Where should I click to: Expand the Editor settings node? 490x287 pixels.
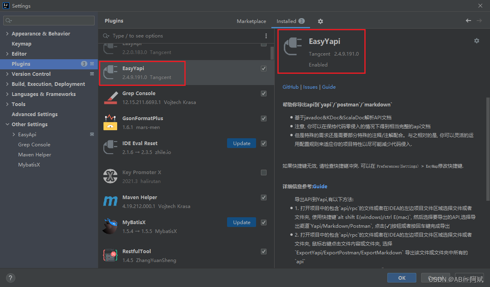7,54
